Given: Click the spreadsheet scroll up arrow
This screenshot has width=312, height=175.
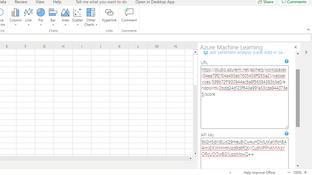Looking at the screenshot, I should tap(195, 52).
